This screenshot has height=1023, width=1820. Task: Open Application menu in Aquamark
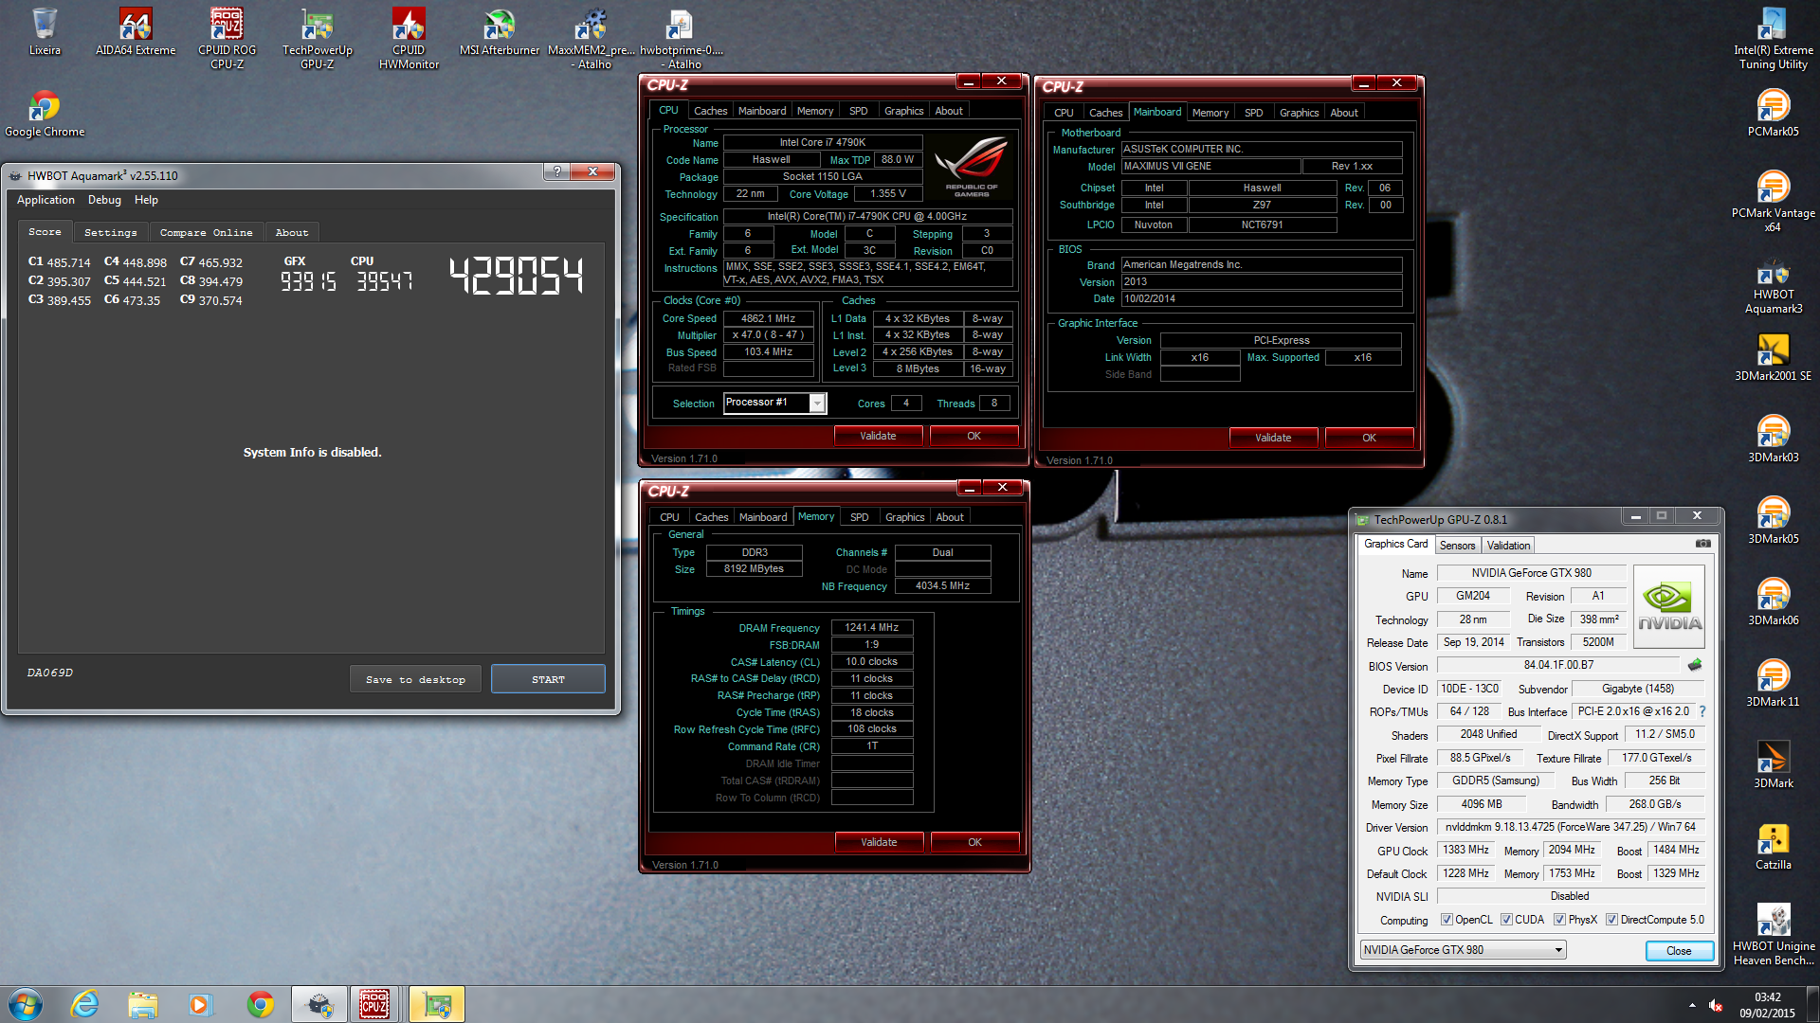45,200
